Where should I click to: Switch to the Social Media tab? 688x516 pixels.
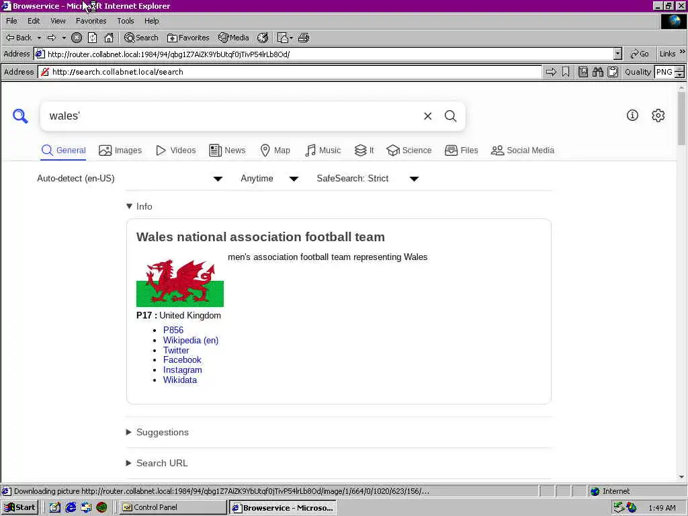click(523, 150)
